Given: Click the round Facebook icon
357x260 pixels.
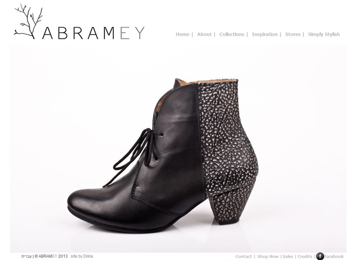Looking at the screenshot, I should pos(320,256).
